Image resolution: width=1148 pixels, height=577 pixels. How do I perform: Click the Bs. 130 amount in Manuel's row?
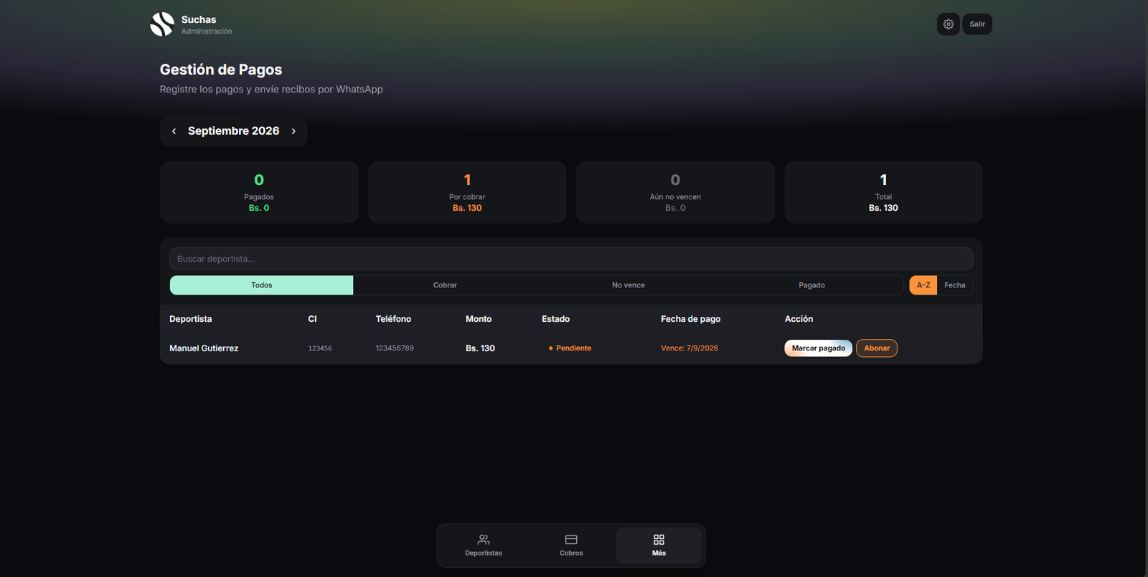click(480, 348)
